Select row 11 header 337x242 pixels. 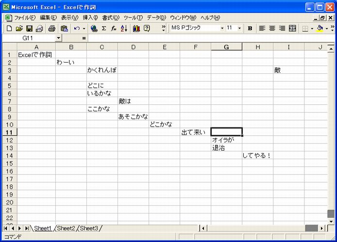coord(9,132)
